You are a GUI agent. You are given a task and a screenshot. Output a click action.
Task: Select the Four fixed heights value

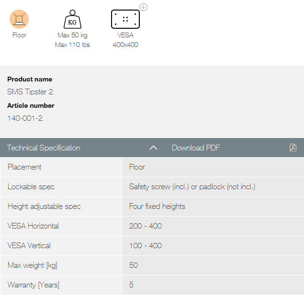(x=157, y=206)
